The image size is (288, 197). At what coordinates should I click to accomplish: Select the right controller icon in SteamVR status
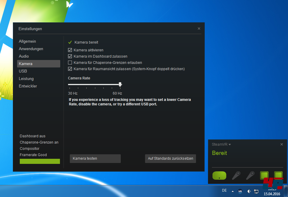tap(250, 176)
